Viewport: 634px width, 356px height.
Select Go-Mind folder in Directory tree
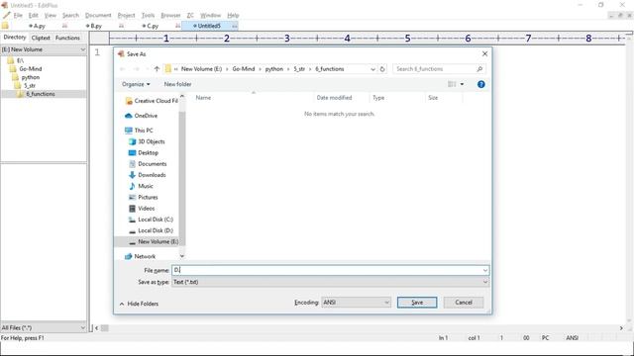point(31,69)
